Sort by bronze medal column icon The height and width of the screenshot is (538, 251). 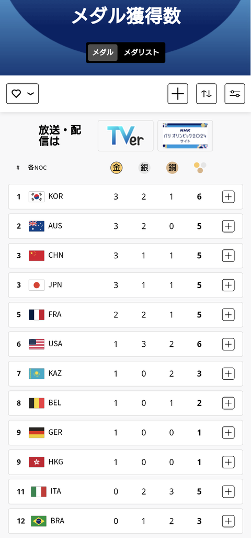(x=172, y=168)
